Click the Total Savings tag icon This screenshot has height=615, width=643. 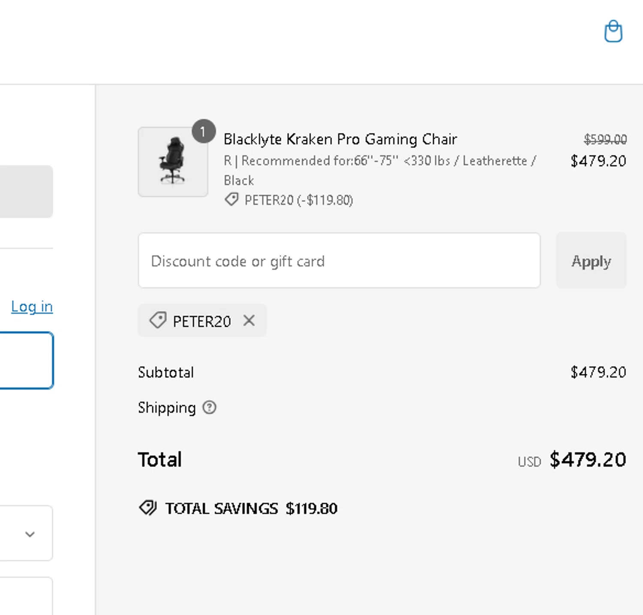click(148, 508)
